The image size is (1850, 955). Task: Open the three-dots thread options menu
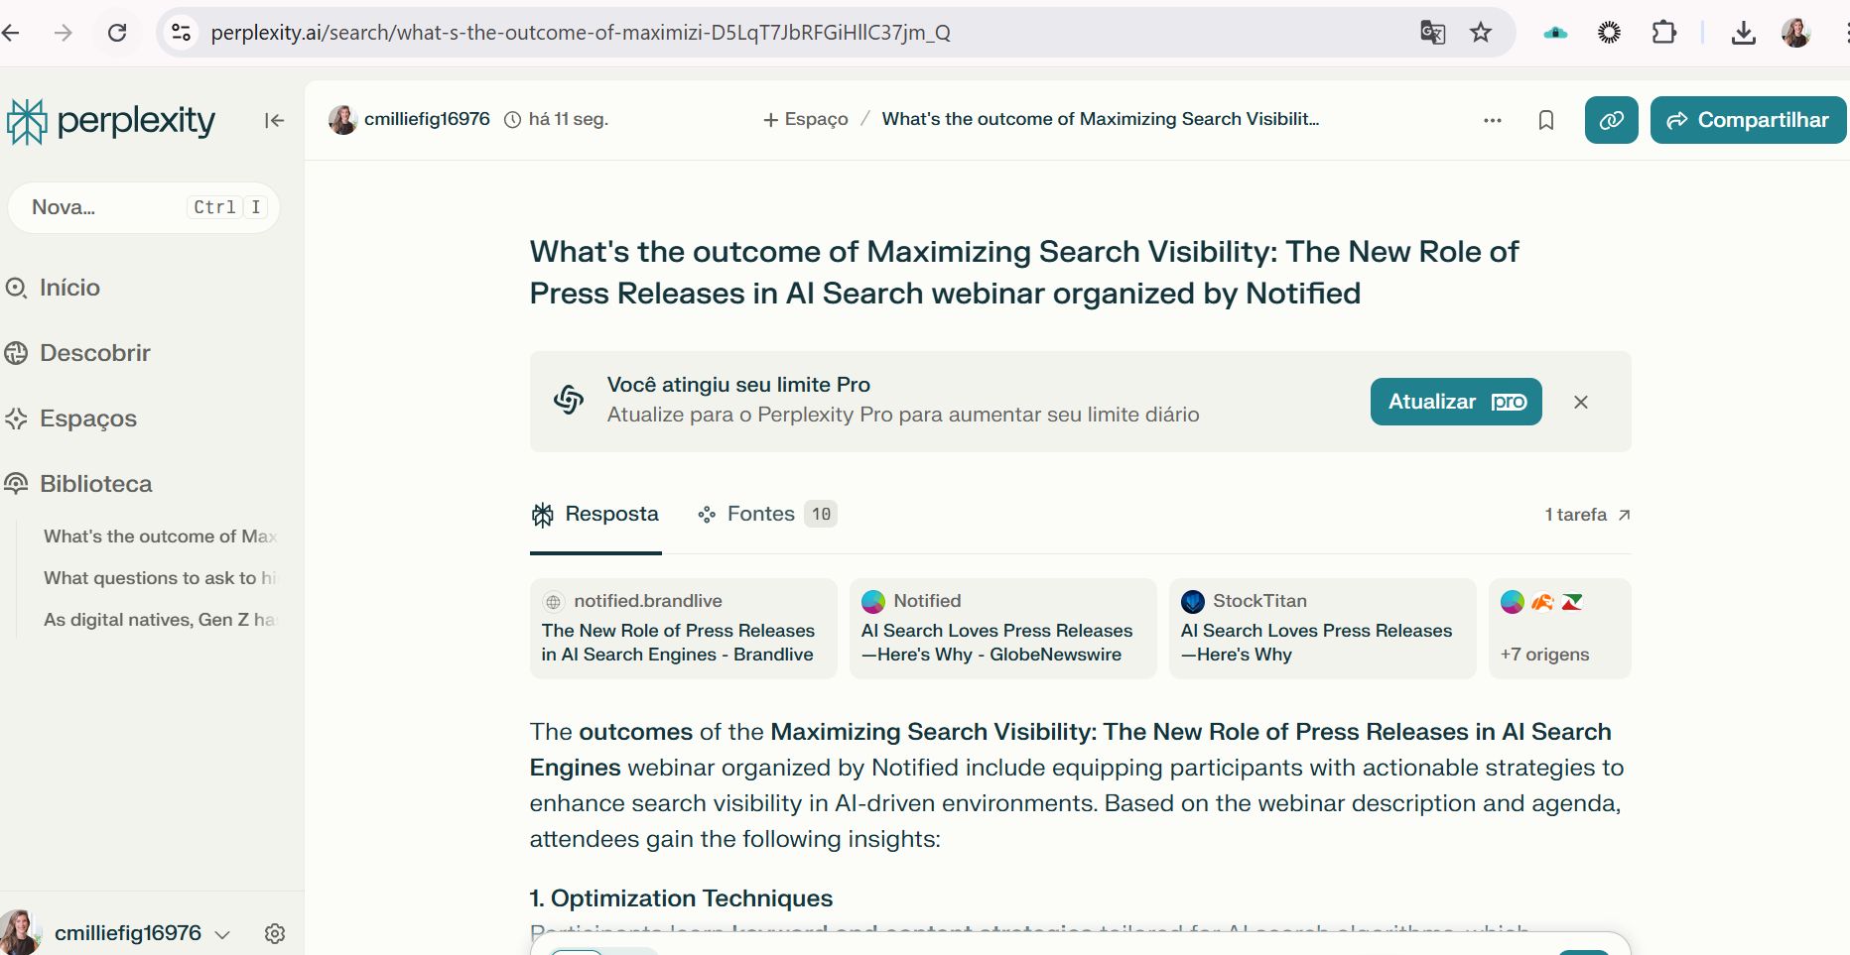tap(1492, 120)
